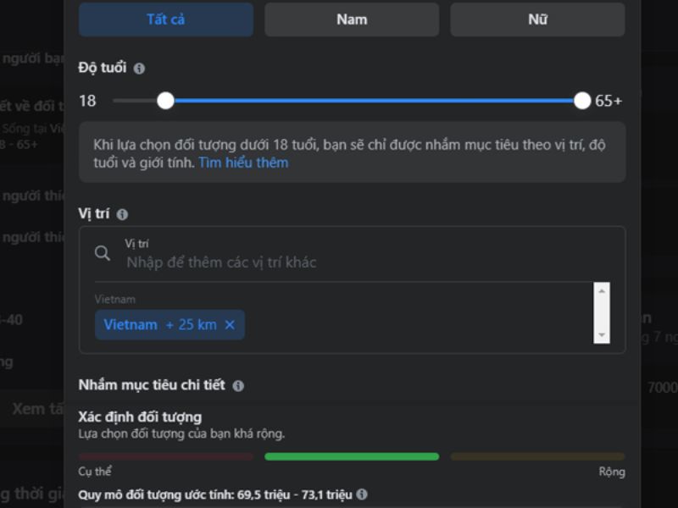This screenshot has width=678, height=508.
Task: Click the info icon beside the estimated audience size
Action: tap(362, 494)
